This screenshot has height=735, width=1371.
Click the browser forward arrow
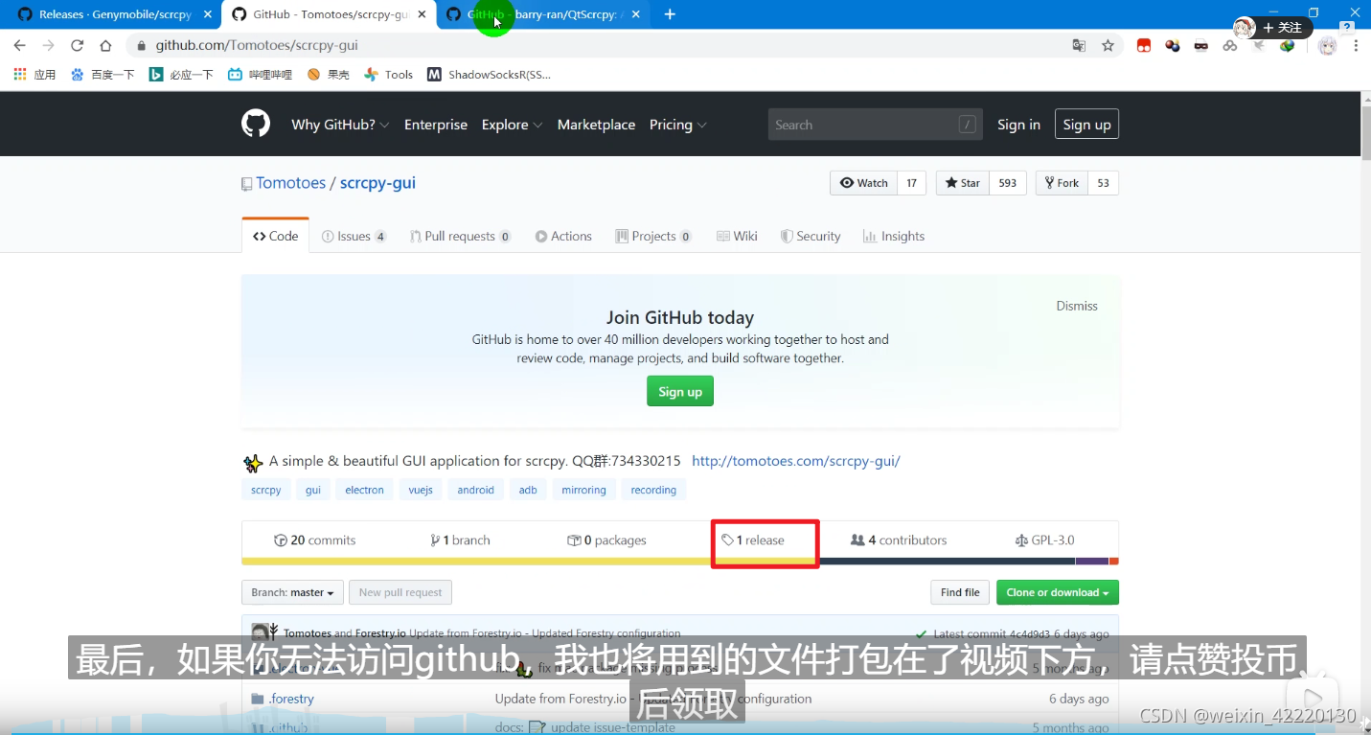(x=48, y=45)
